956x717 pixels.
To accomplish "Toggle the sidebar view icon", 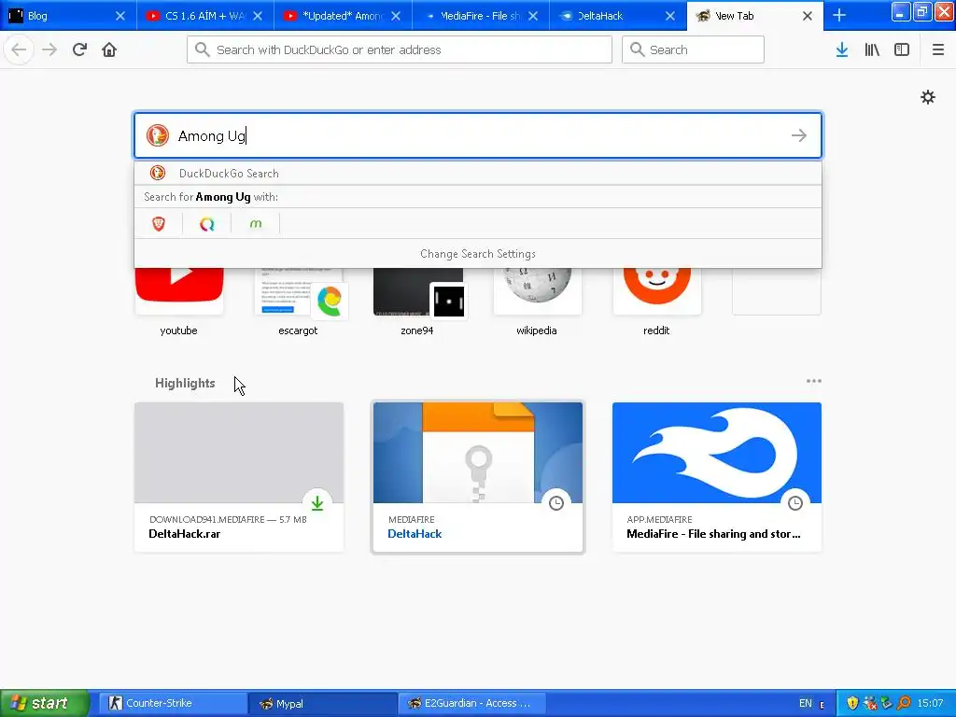I will coord(902,49).
